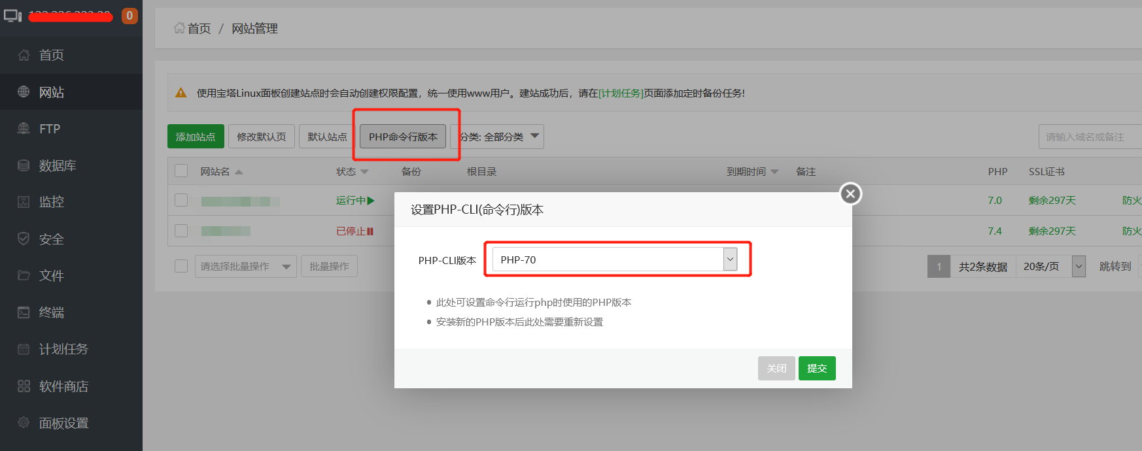Viewport: 1142px width, 451px height.
Task: Open 监控 in the sidebar menu
Action: (71, 202)
